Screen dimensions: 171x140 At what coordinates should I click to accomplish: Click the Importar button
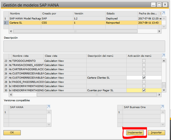point(156,133)
